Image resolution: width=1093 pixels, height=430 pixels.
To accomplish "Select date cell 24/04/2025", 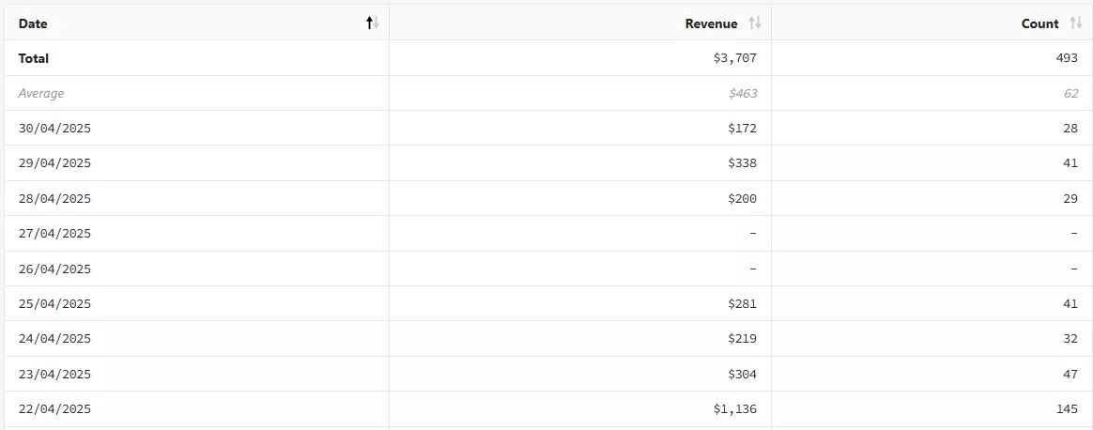I will point(54,339).
